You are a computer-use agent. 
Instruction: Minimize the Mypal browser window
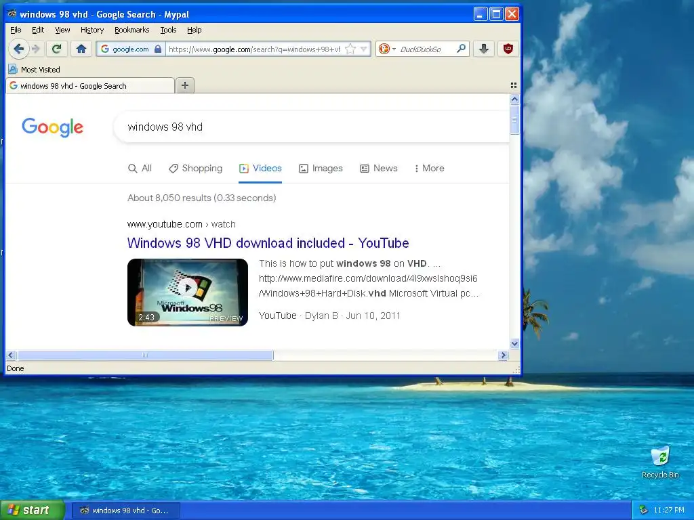click(x=481, y=14)
